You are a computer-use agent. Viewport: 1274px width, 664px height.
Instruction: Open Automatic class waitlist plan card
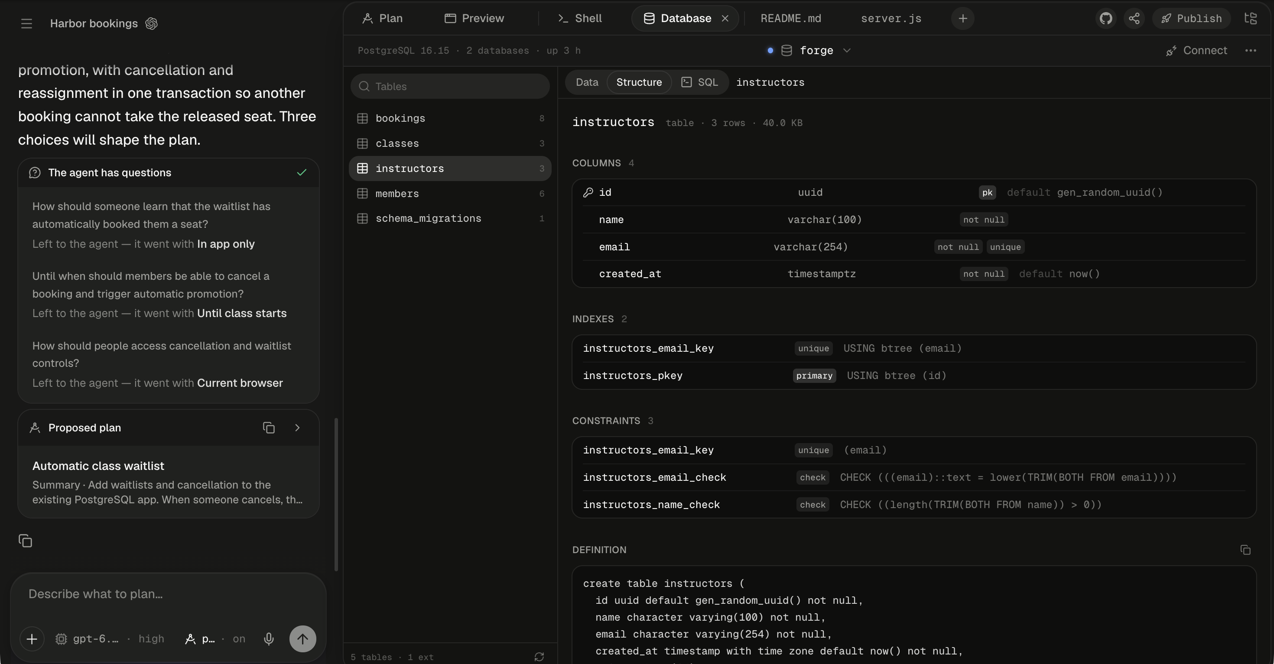[x=169, y=482]
